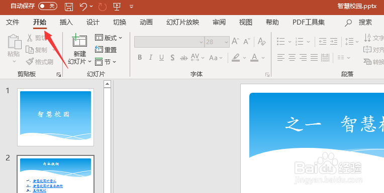
Task: Open the Undo history dropdown
Action: pyautogui.click(x=91, y=7)
